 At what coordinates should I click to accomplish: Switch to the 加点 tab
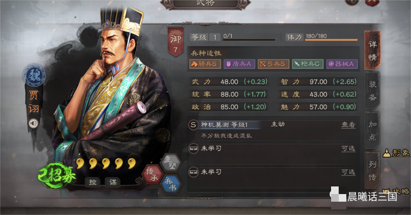coord(373,131)
